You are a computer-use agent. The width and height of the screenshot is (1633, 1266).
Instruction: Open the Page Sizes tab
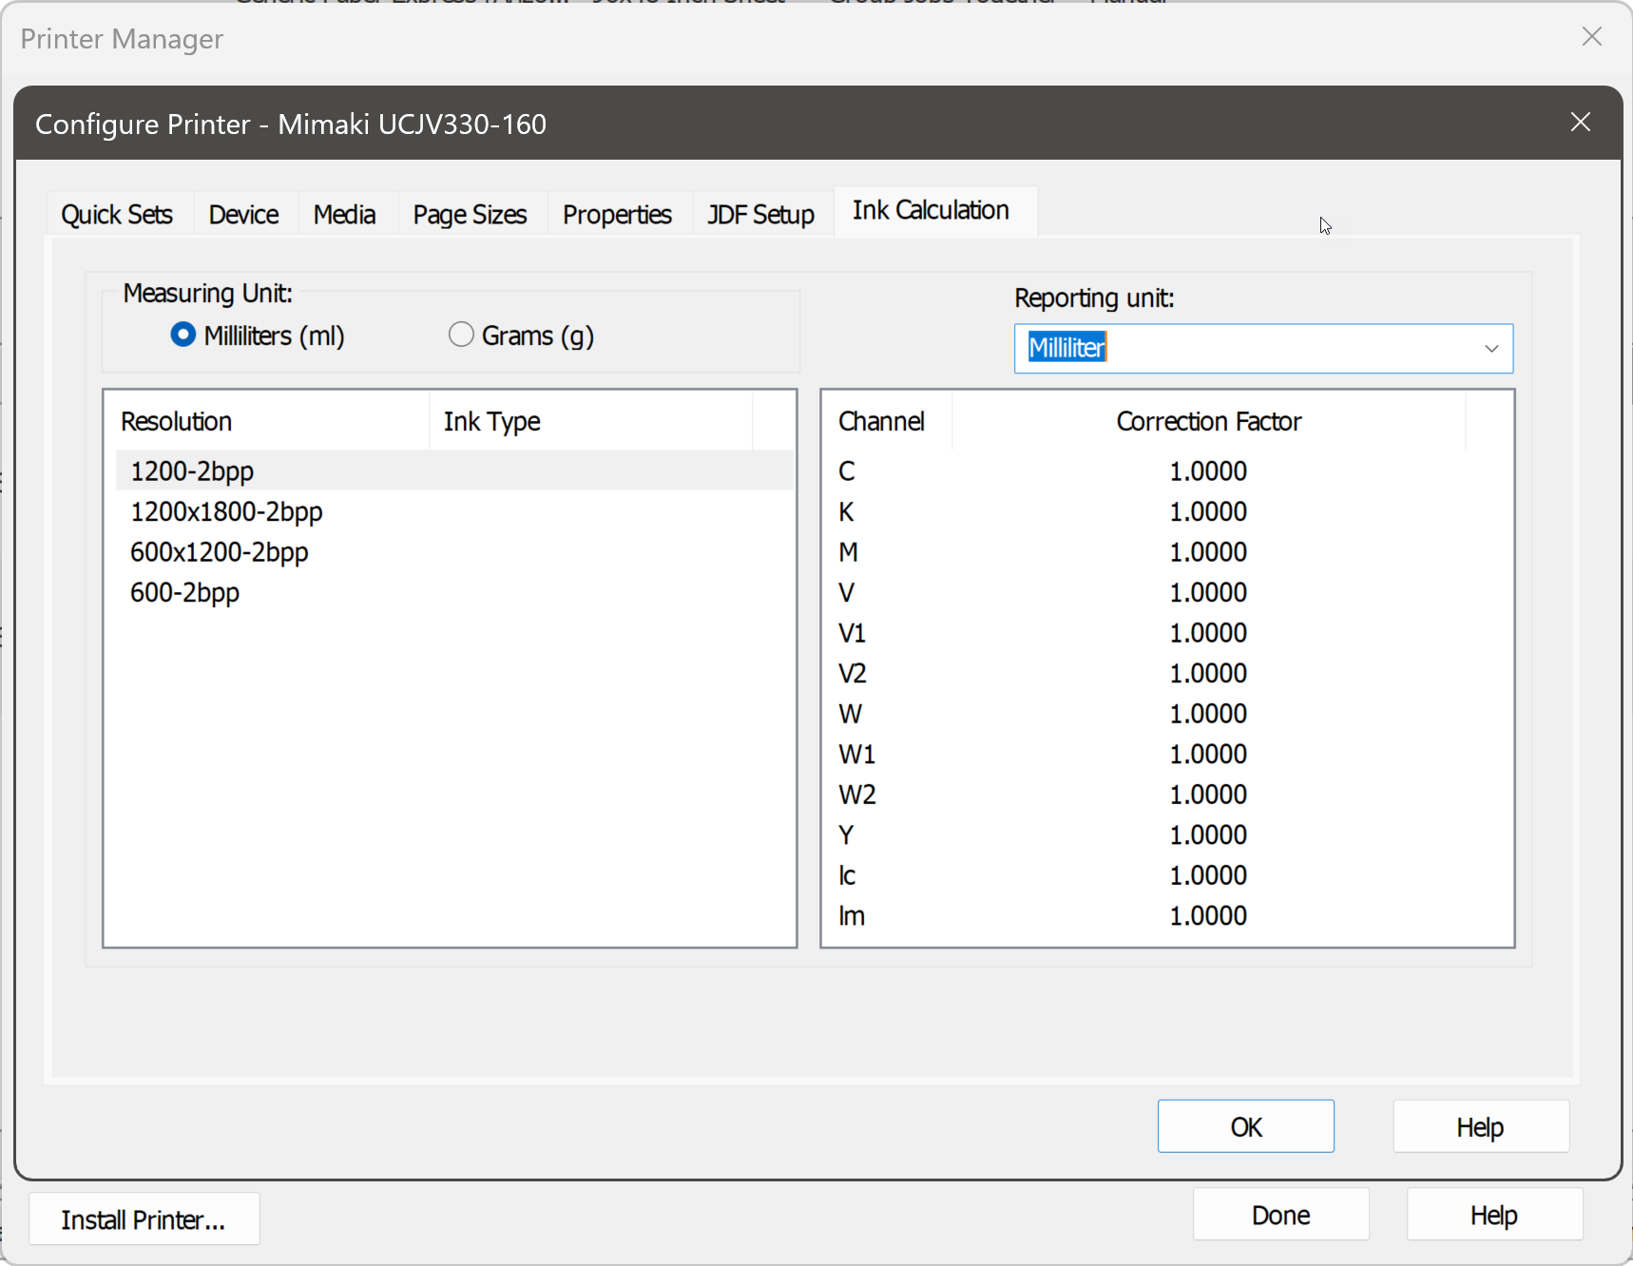point(471,215)
